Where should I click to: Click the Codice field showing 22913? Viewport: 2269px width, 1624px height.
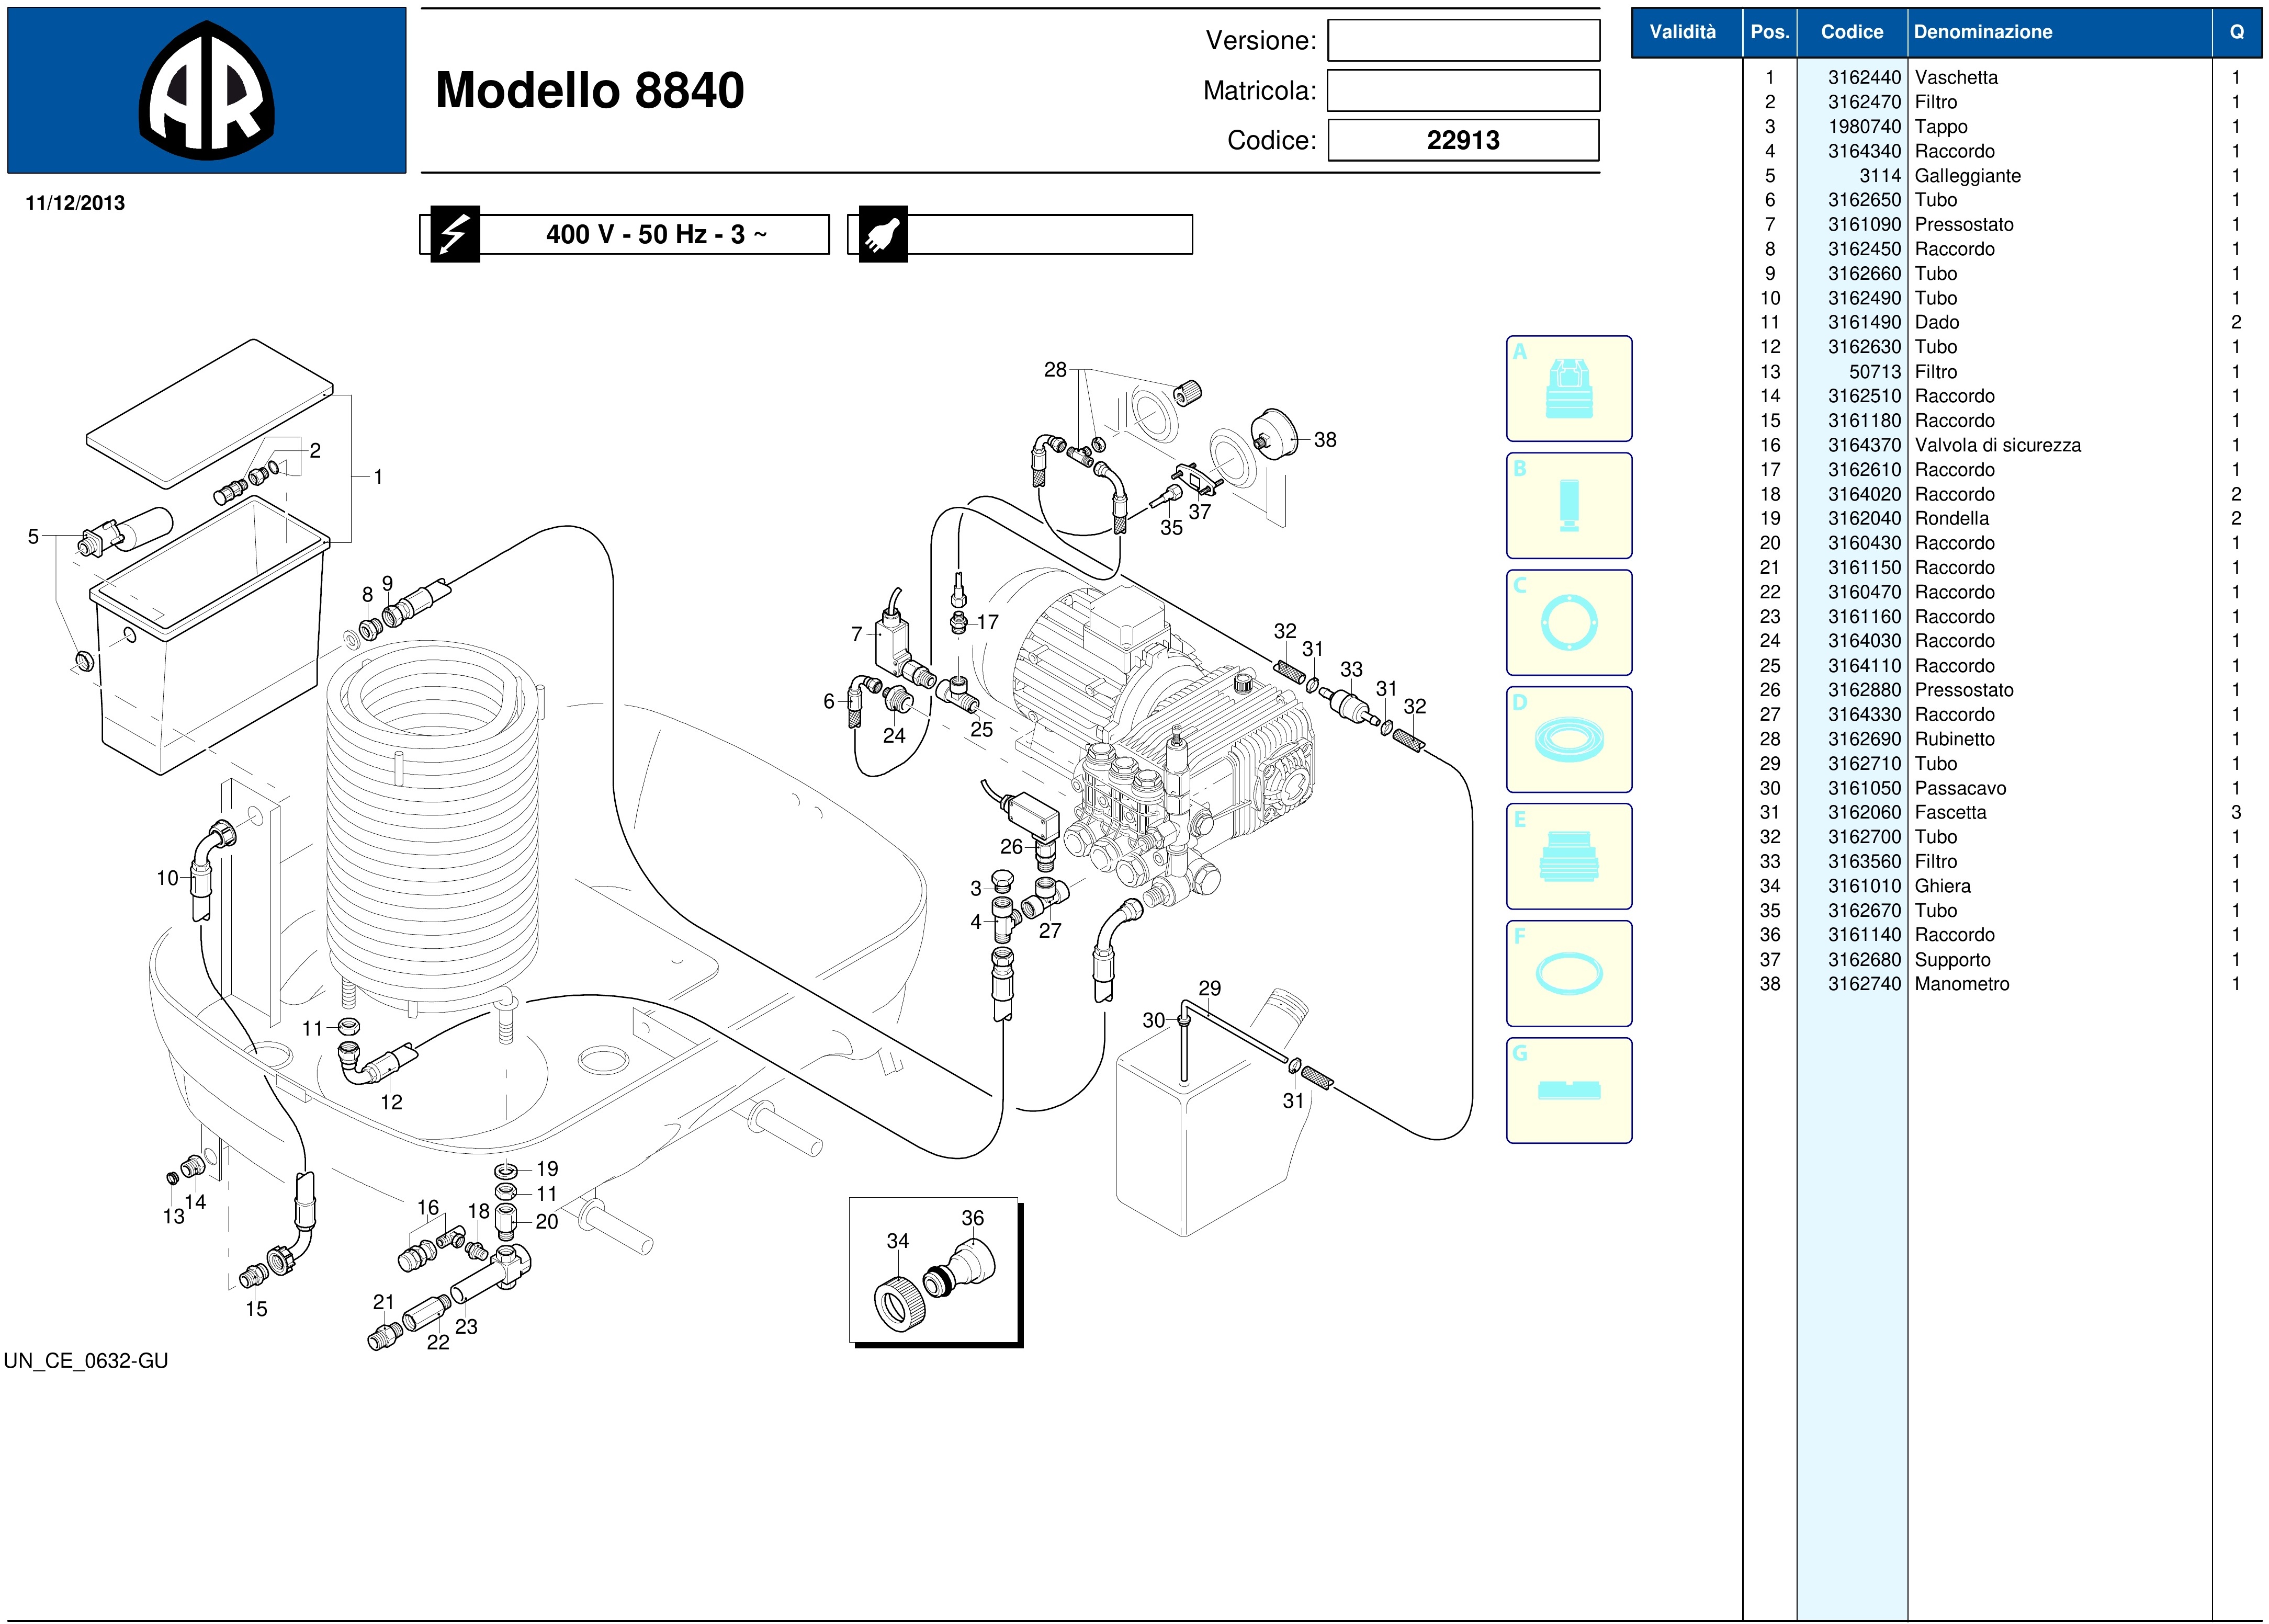pos(1463,140)
